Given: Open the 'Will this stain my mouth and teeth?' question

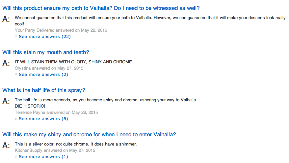Looking at the screenshot, I should pos(45,52).
